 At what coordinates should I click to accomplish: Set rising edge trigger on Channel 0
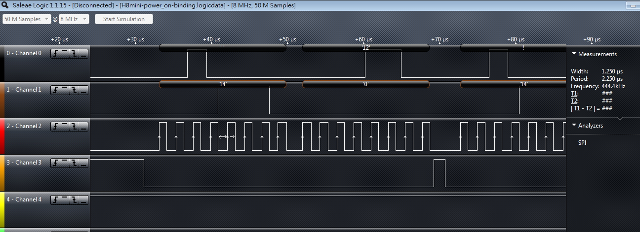55,53
